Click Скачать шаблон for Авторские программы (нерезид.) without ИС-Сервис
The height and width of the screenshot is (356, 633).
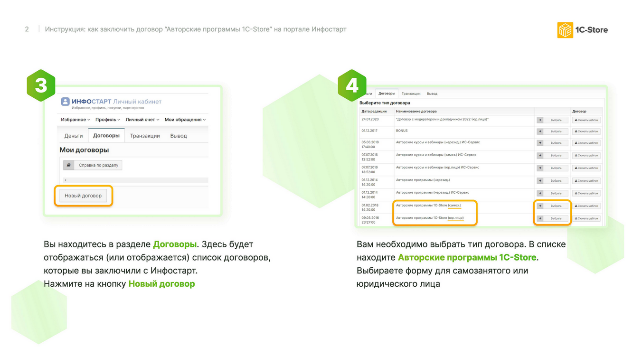[x=586, y=181]
